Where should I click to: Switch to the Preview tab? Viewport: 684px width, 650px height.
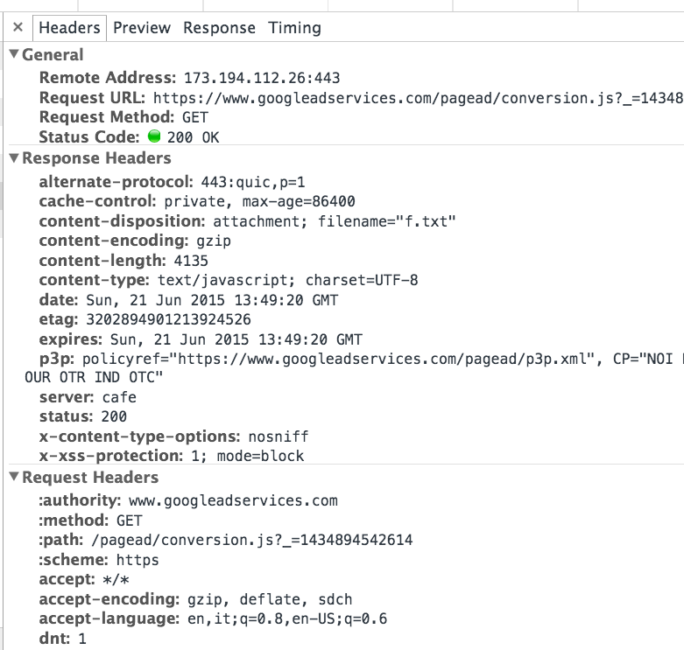142,28
